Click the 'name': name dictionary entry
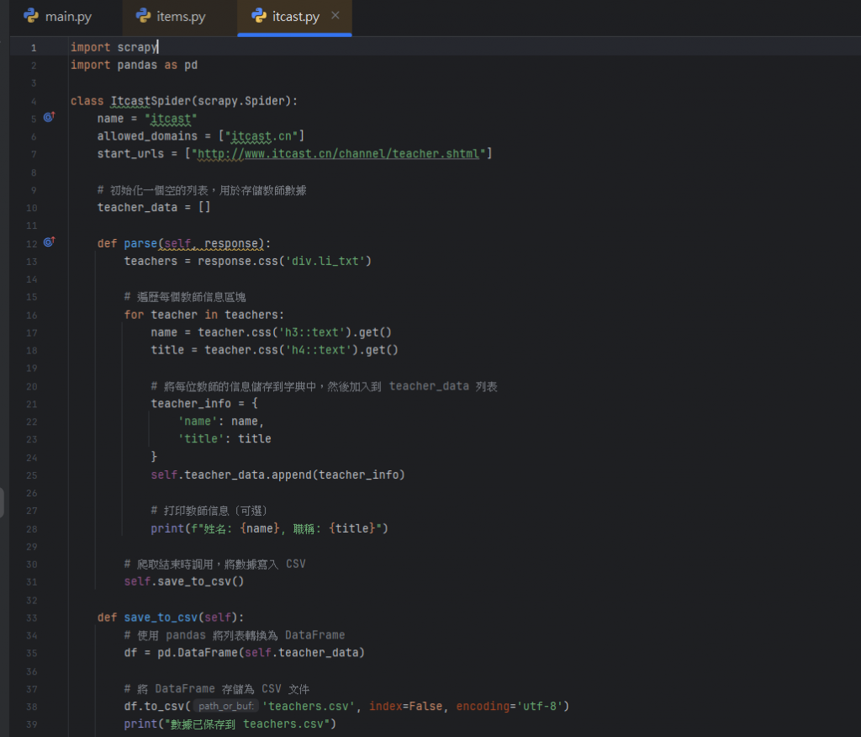The height and width of the screenshot is (737, 861). (x=221, y=422)
